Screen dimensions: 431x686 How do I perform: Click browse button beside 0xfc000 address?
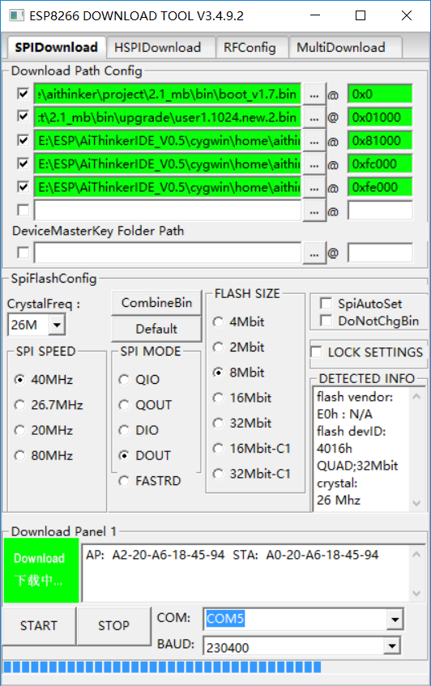click(314, 164)
